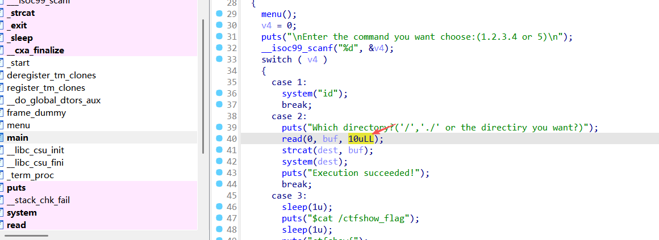The image size is (659, 240).
Task: Click the function icon beside __libc_csu_init
Action: (2, 150)
